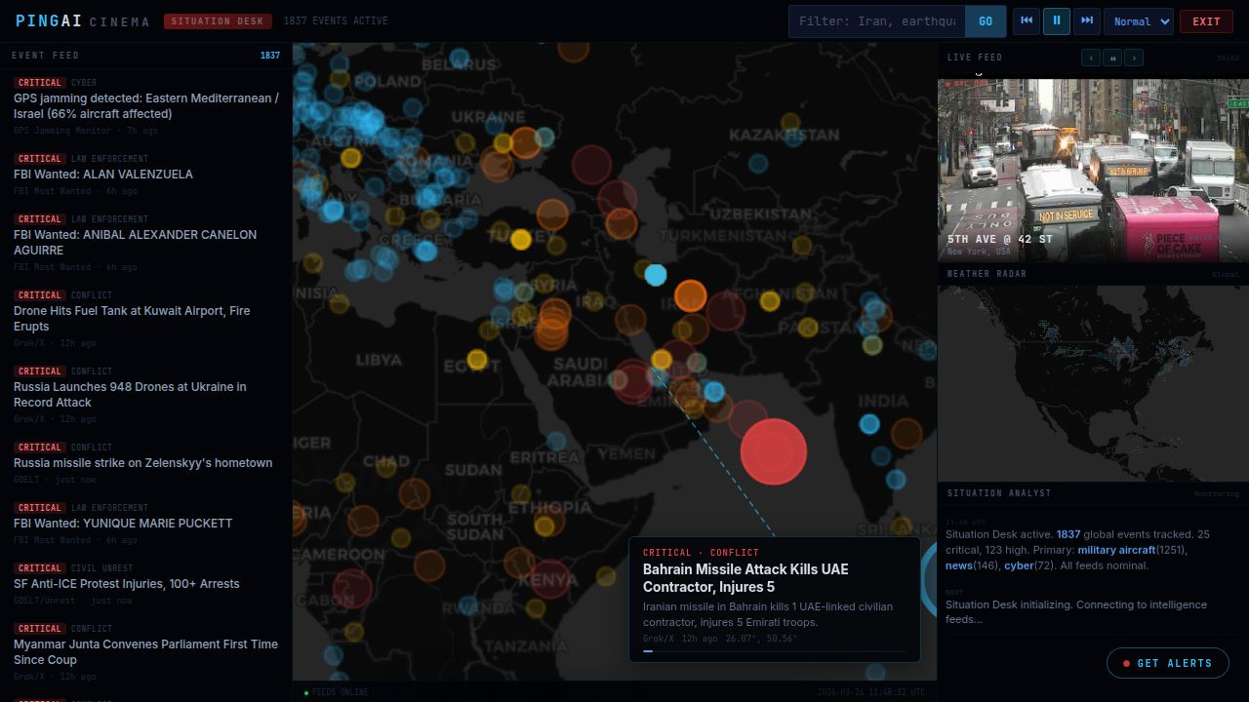Open the military aircraft link in analyst text
Screen dimensions: 1249x702
coord(1116,550)
